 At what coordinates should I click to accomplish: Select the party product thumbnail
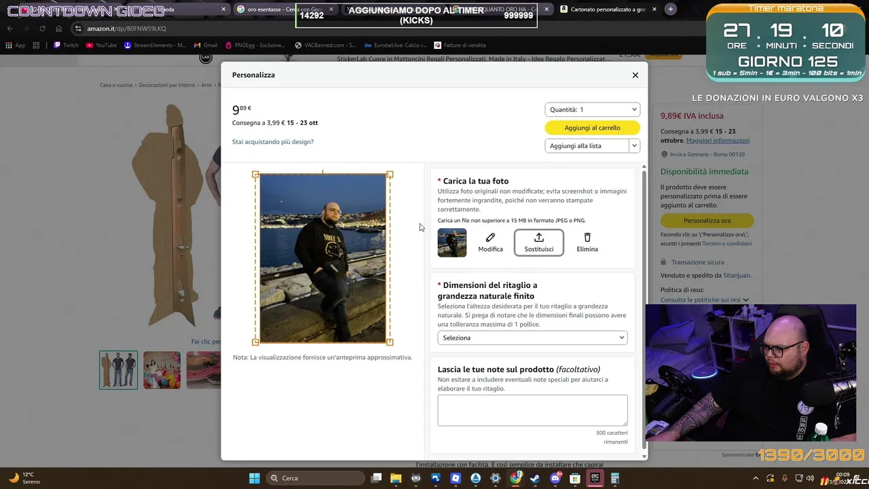(162, 370)
